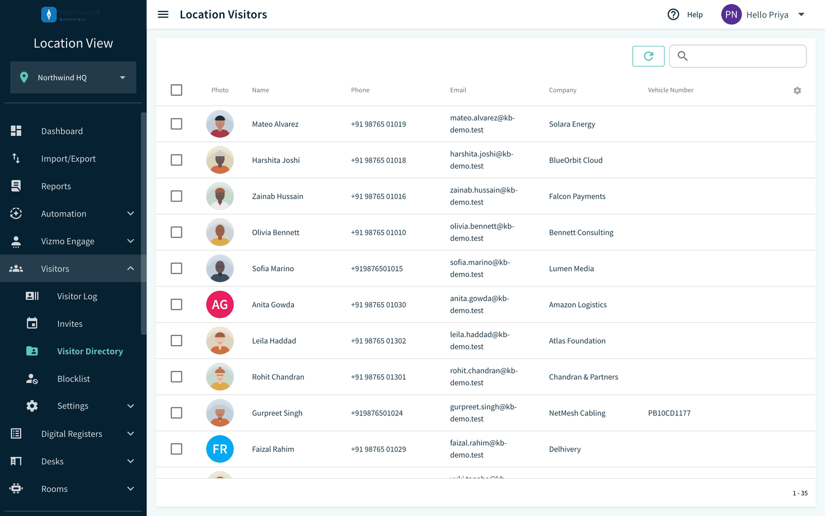Click the Vizmo Engage person icon
The width and height of the screenshot is (825, 516).
pyautogui.click(x=16, y=241)
